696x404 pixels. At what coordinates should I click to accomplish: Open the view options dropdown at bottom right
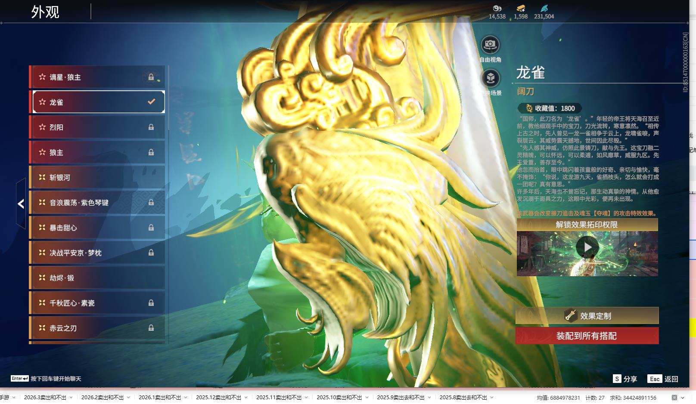(x=678, y=398)
